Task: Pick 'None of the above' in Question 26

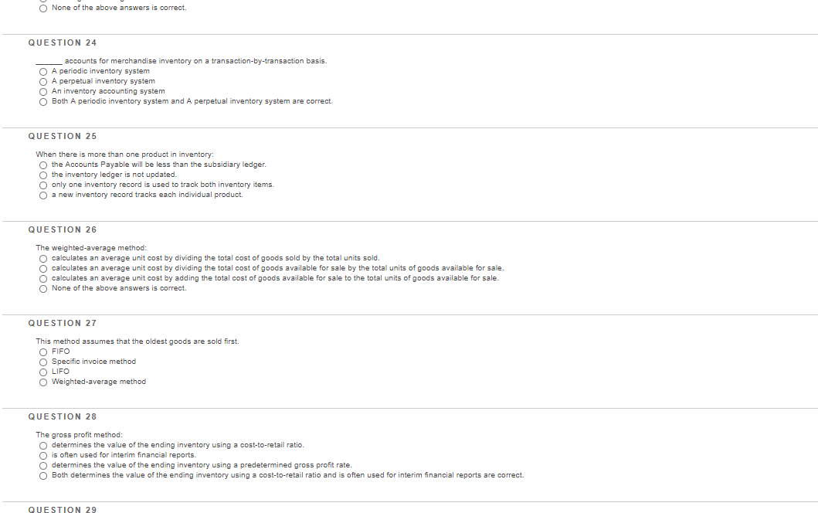Action: pyautogui.click(x=43, y=289)
